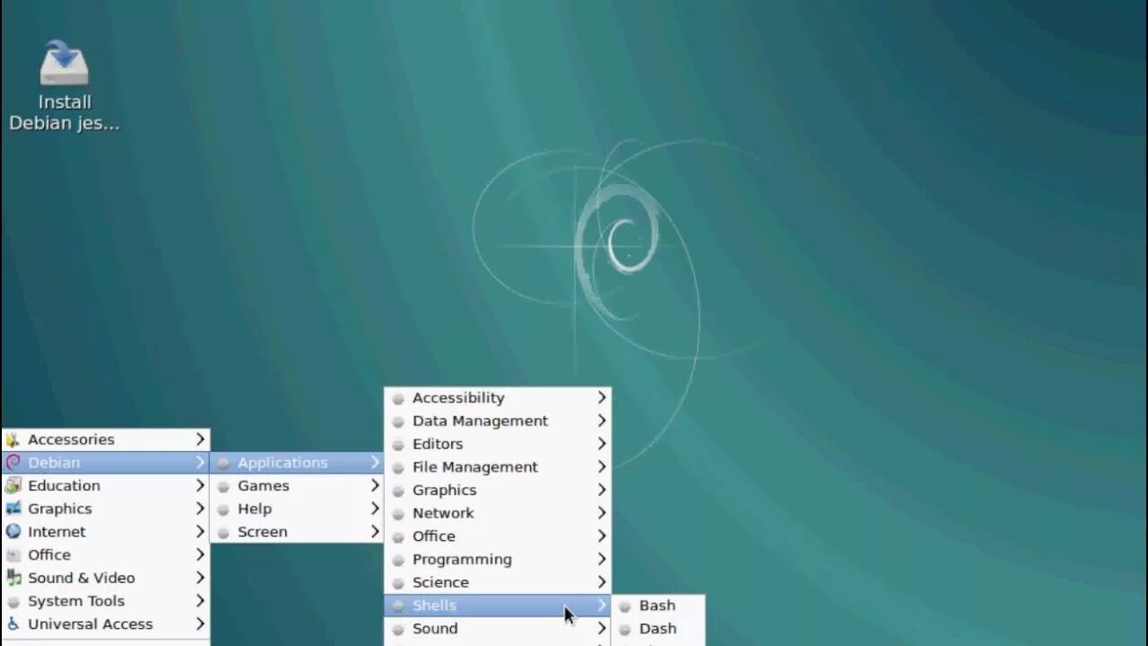Open the Universal Access menu
Viewport: 1148px width, 646px height.
point(106,624)
